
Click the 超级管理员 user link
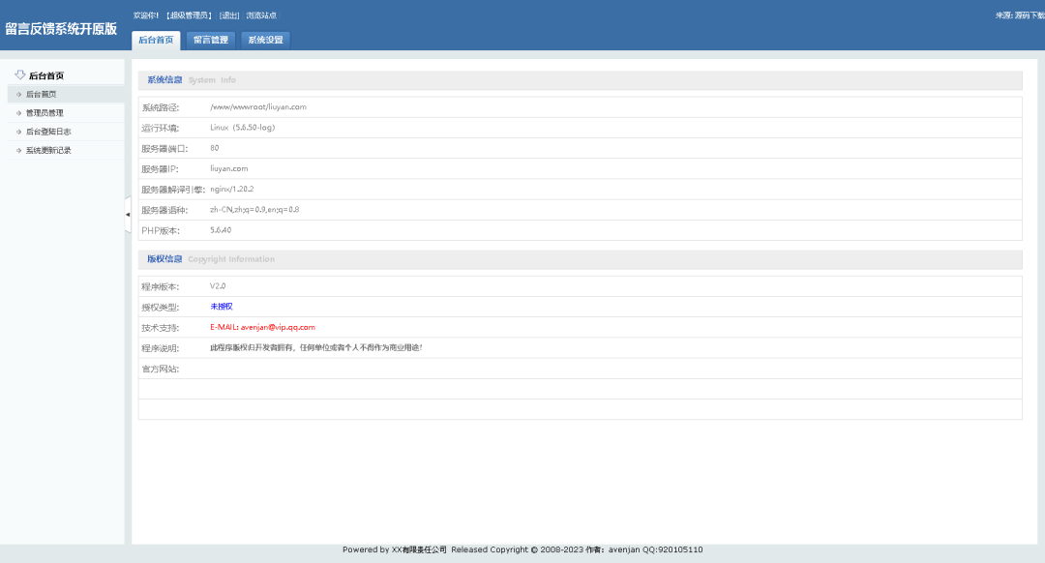tap(190, 15)
